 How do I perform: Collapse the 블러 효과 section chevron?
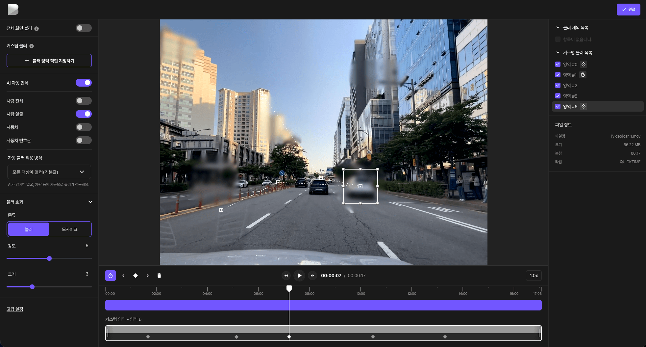coord(90,202)
